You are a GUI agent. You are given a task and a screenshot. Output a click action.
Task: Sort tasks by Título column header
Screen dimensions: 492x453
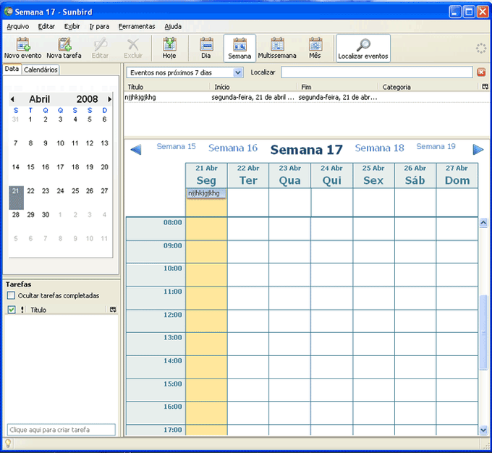(x=67, y=310)
